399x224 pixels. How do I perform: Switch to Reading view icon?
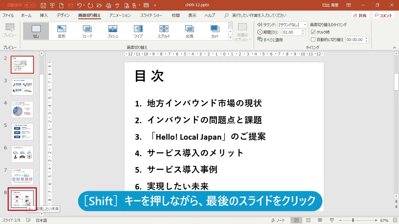[320, 220]
